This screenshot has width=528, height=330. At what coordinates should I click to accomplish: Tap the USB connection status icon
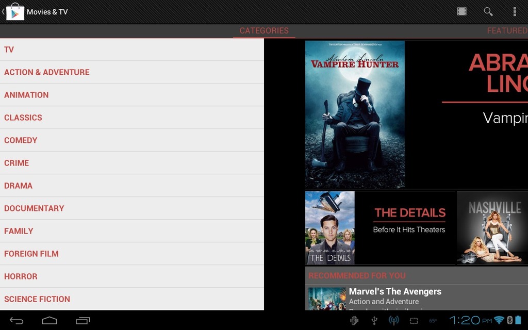coord(374,321)
